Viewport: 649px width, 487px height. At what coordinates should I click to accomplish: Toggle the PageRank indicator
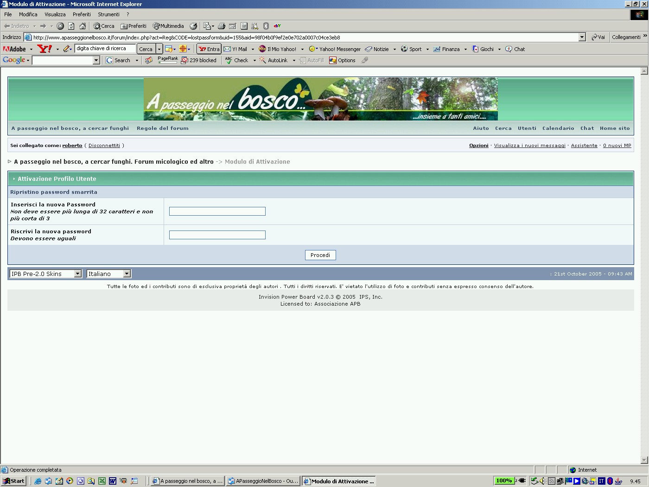point(167,60)
